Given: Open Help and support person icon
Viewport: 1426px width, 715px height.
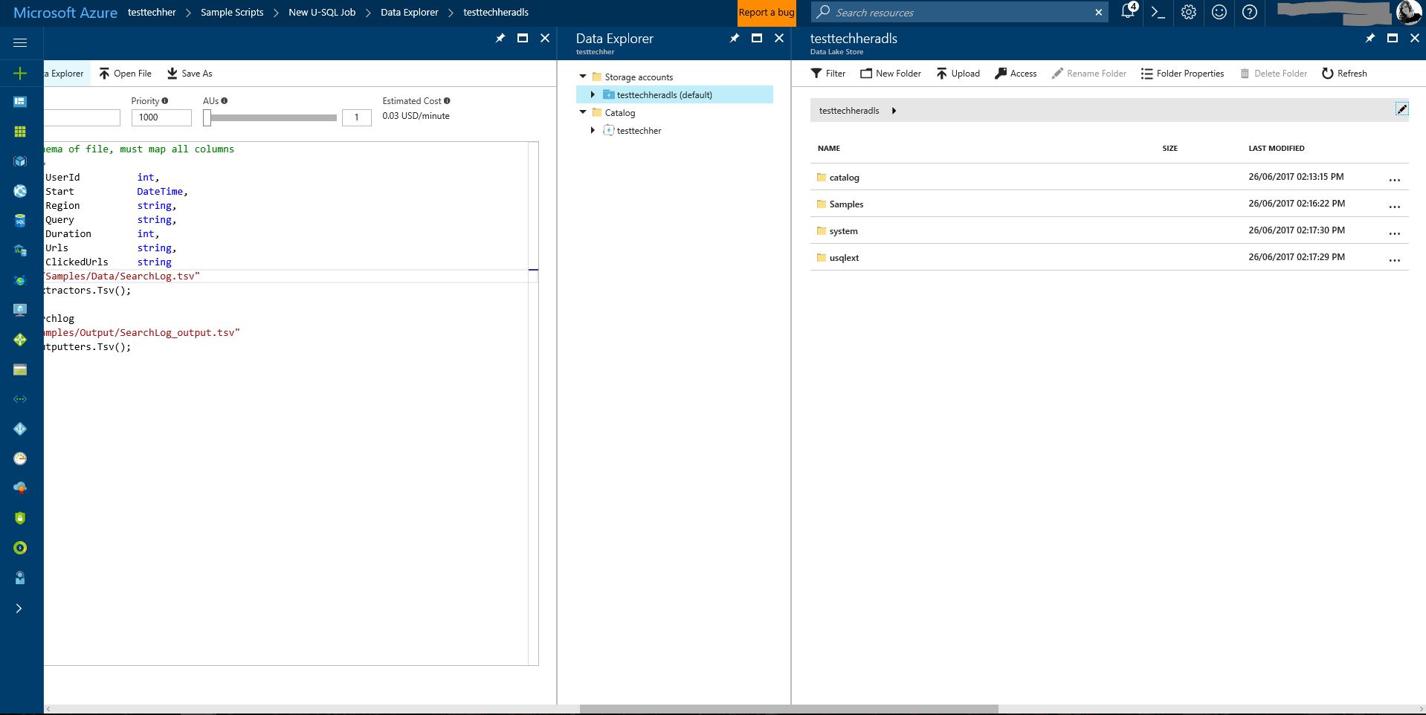Looking at the screenshot, I should point(20,577).
